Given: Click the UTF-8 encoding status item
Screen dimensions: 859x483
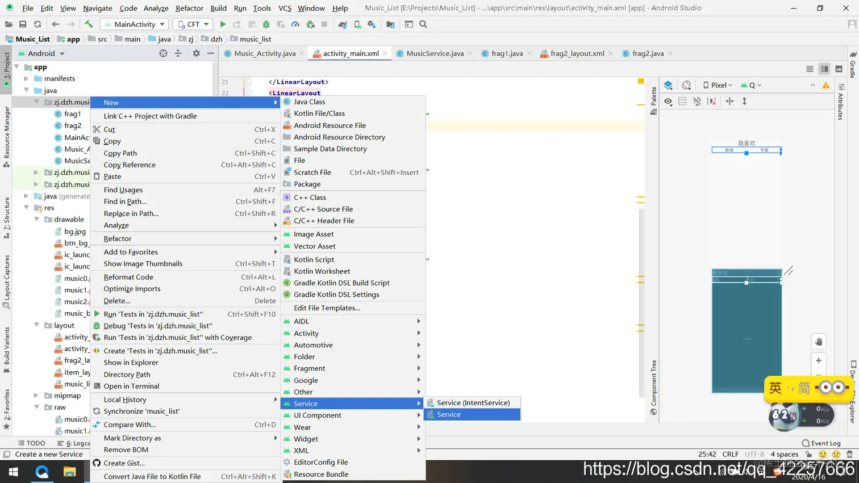Looking at the screenshot, I should pos(754,454).
